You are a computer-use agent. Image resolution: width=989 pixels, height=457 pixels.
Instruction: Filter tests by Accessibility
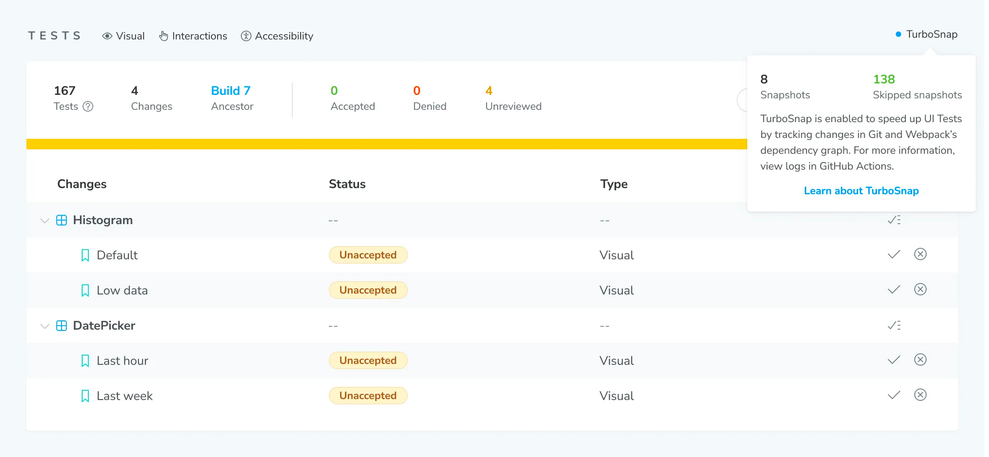pos(277,36)
